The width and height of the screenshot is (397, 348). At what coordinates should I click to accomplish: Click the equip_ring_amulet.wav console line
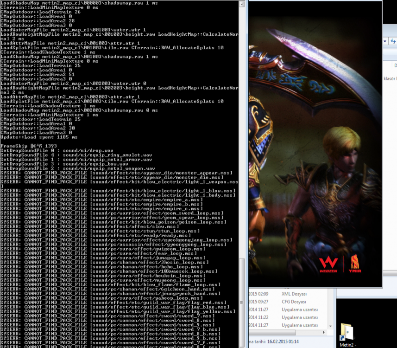(x=76, y=155)
